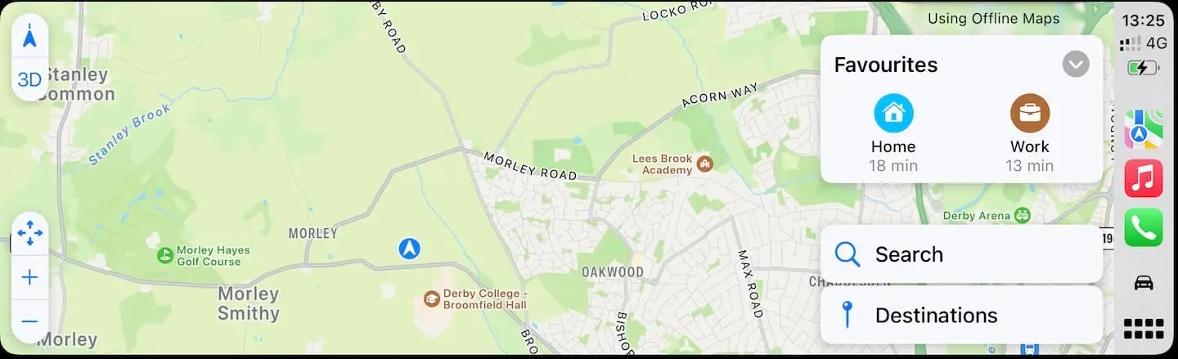Select the Home favourite icon
Screen dimensions: 1178x359
tap(893, 113)
